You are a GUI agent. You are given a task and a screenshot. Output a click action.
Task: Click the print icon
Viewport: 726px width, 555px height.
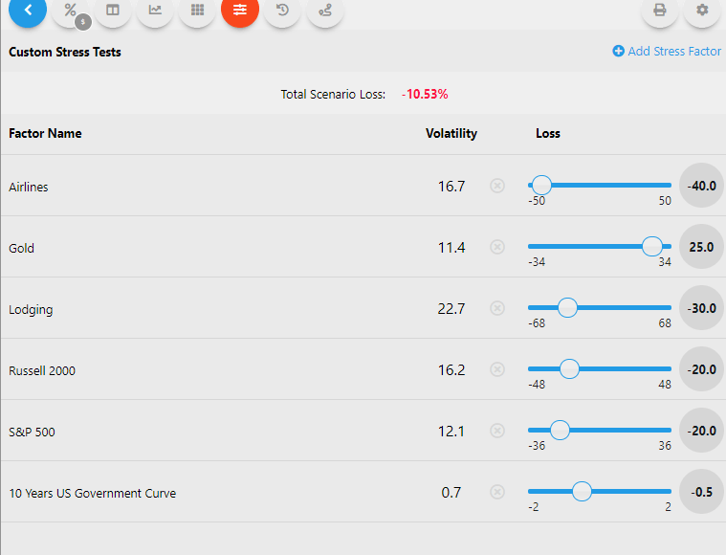(x=659, y=11)
